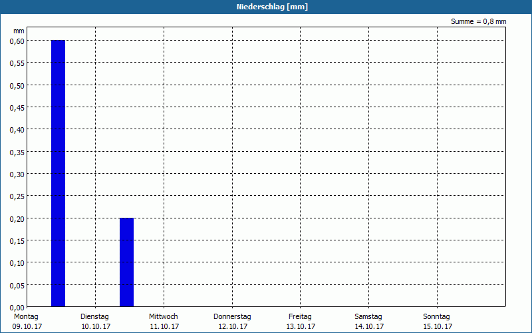
Task: Click the Mittwoch day label
Action: [x=163, y=317]
